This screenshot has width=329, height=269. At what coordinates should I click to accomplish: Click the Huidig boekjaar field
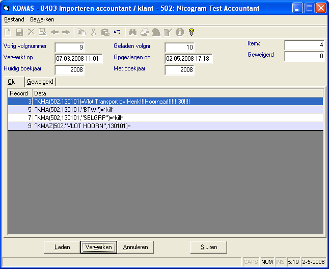(69, 70)
